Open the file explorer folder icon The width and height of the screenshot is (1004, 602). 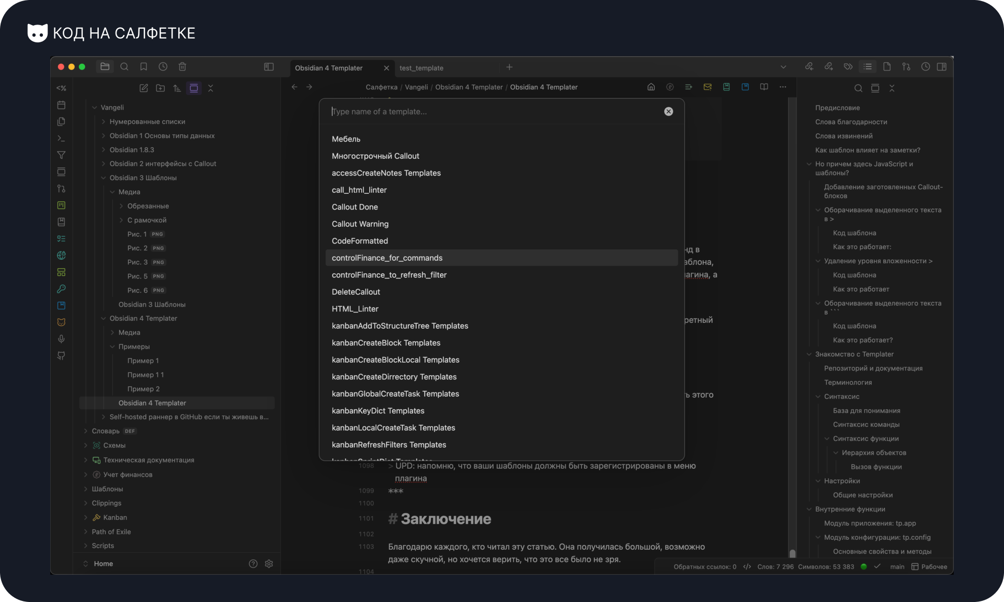pyautogui.click(x=105, y=67)
